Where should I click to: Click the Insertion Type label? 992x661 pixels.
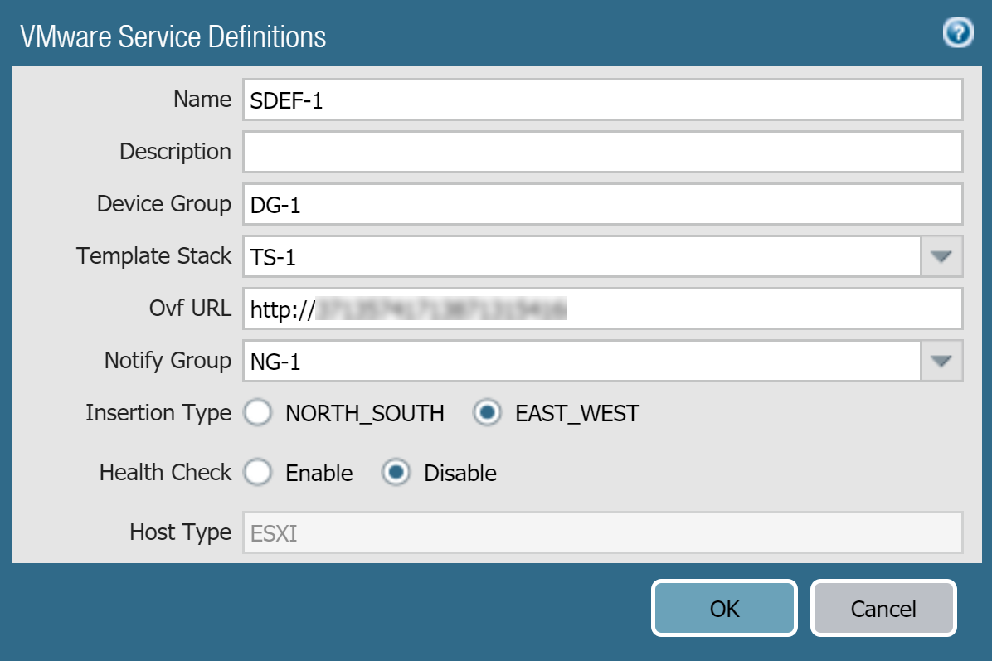tap(158, 413)
